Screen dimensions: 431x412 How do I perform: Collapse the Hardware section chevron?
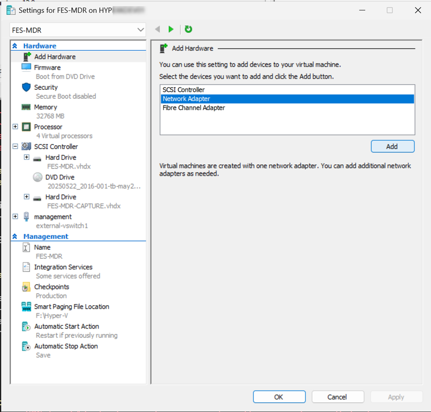15,46
